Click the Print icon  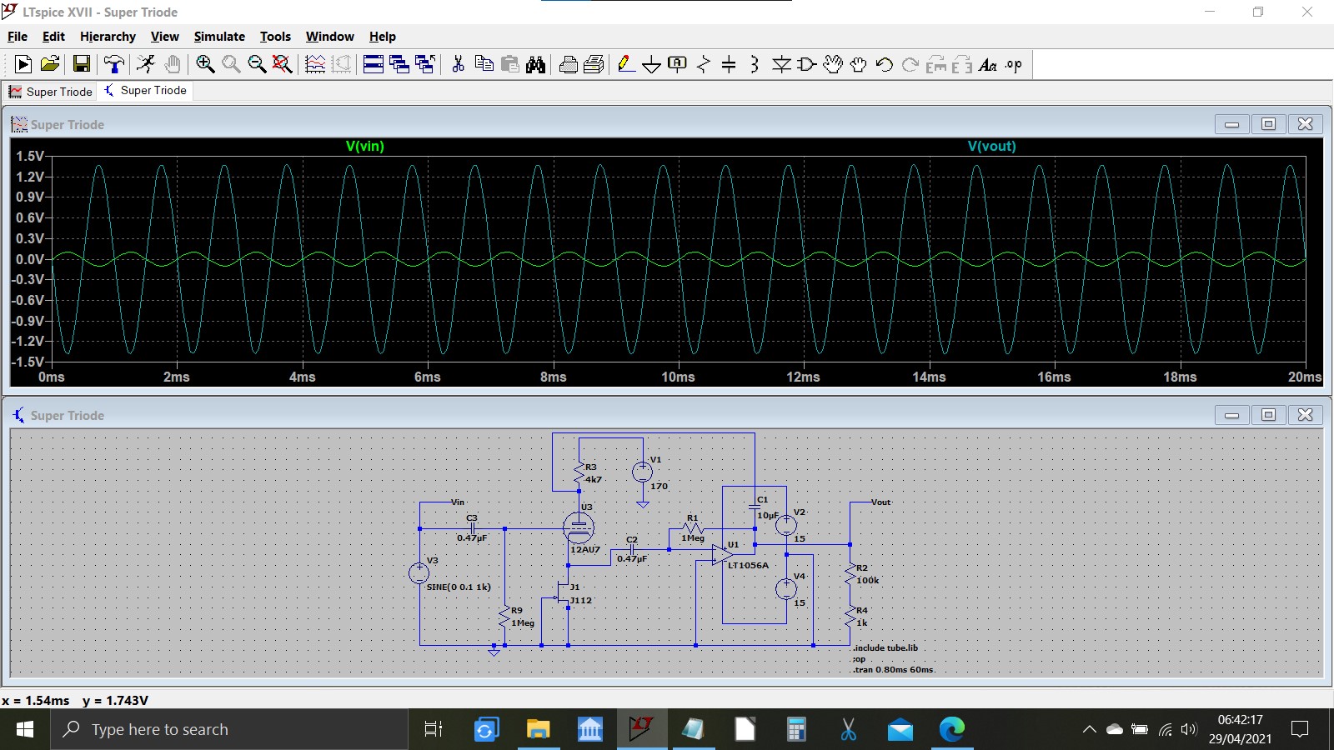pos(569,64)
